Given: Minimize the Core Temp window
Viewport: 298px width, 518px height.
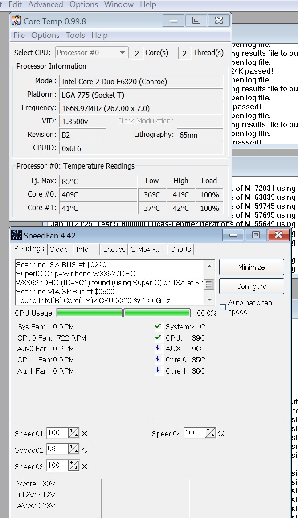Looking at the screenshot, I should (x=173, y=21).
